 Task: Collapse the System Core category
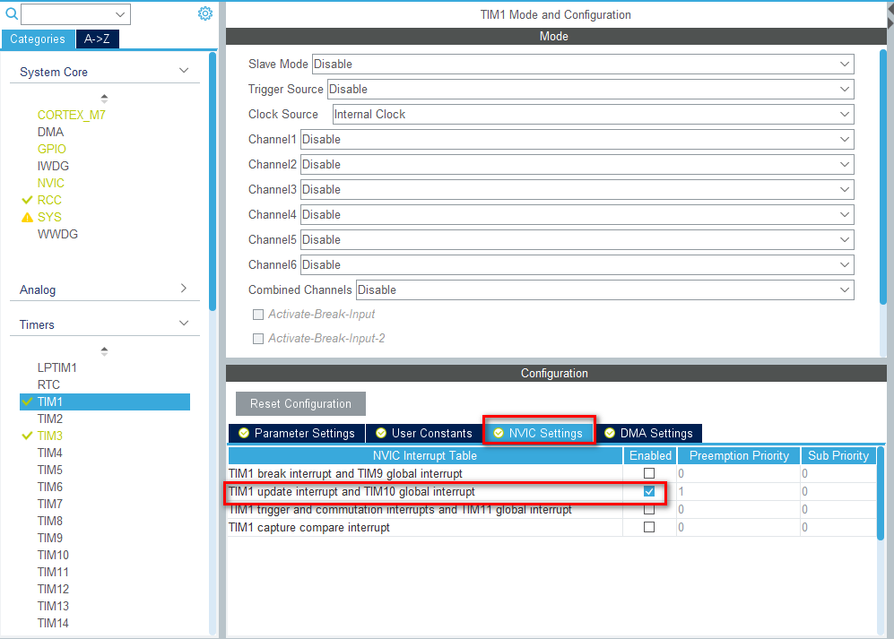click(184, 71)
